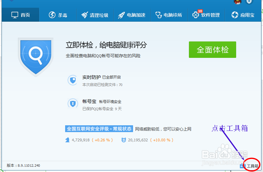Open the 电脑诊所 clinic tab
This screenshot has height=172, width=263.
coord(169,15)
